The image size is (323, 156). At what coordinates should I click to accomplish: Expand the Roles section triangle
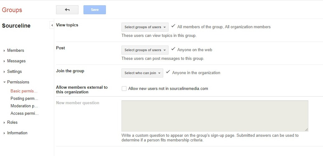tap(4, 123)
